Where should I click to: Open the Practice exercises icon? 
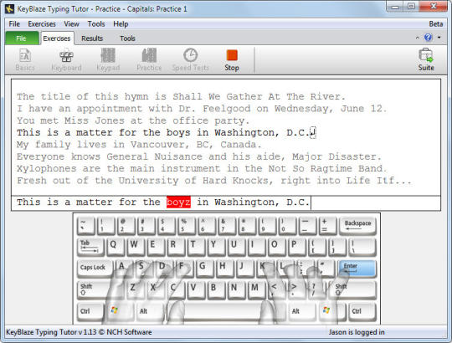click(x=149, y=59)
